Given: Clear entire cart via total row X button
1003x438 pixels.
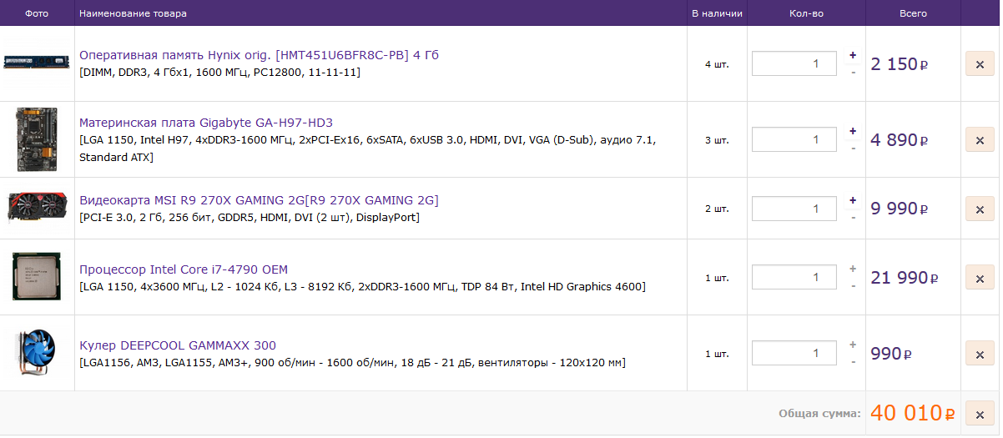Looking at the screenshot, I should click(980, 413).
